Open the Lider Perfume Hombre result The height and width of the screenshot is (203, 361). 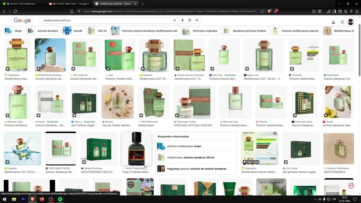tap(120, 55)
